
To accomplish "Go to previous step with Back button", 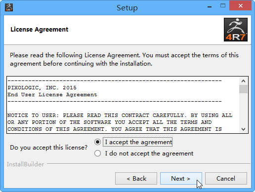I will pyautogui.click(x=136, y=179).
